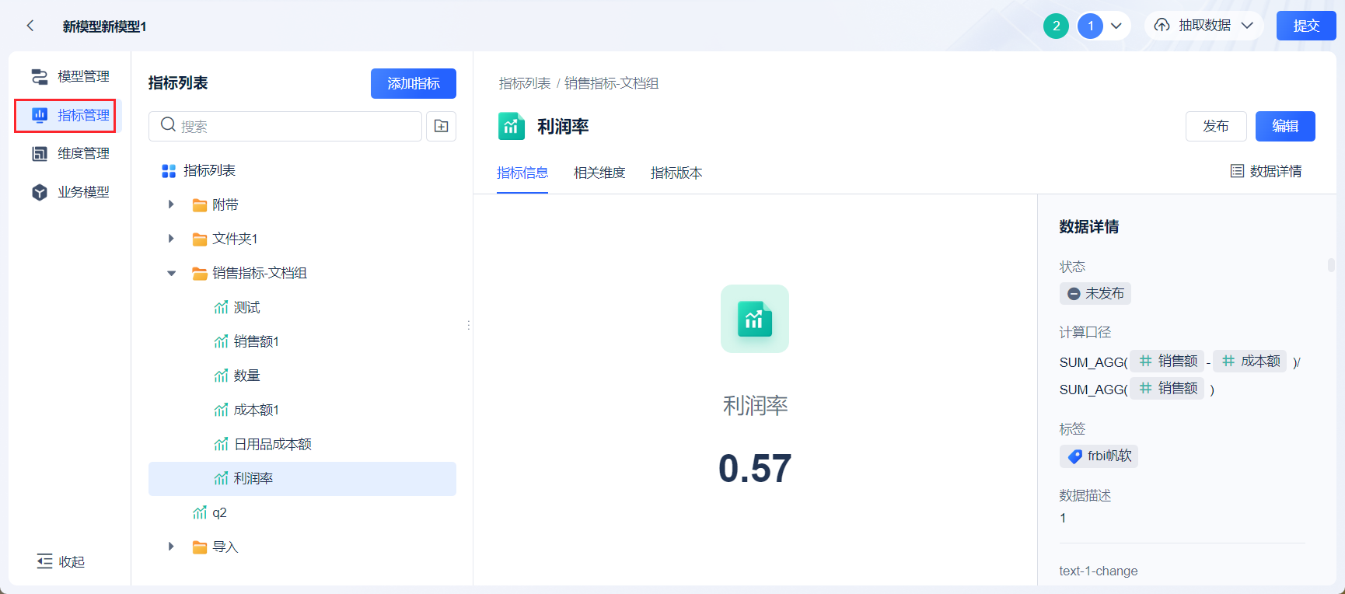The width and height of the screenshot is (1345, 594).
Task: Click the metric icon beside 销售额1
Action: coord(222,341)
